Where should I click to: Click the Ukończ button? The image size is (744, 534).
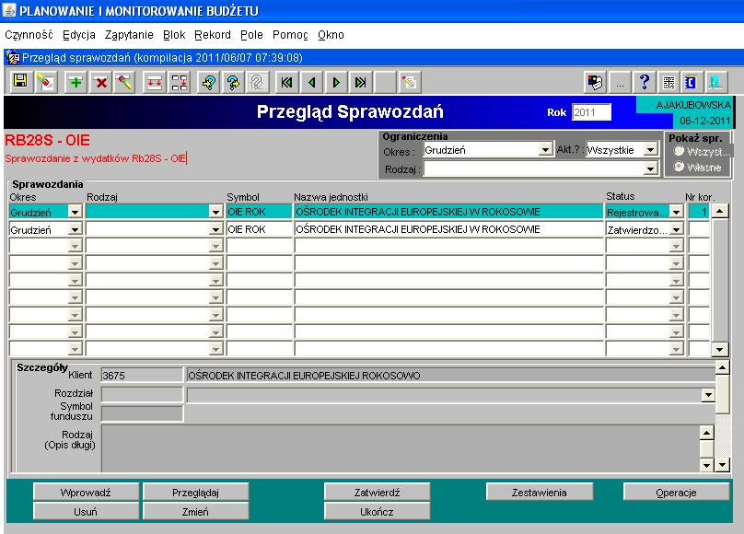click(378, 512)
